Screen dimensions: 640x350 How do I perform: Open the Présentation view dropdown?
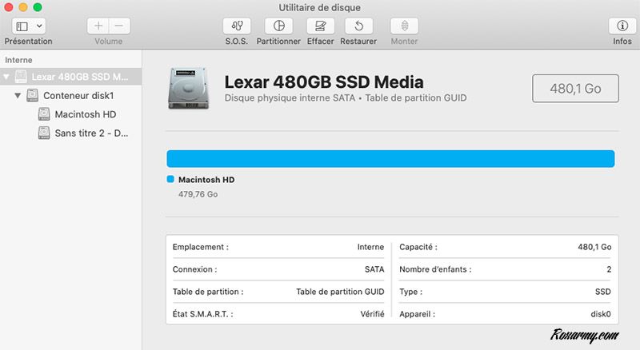(x=39, y=26)
